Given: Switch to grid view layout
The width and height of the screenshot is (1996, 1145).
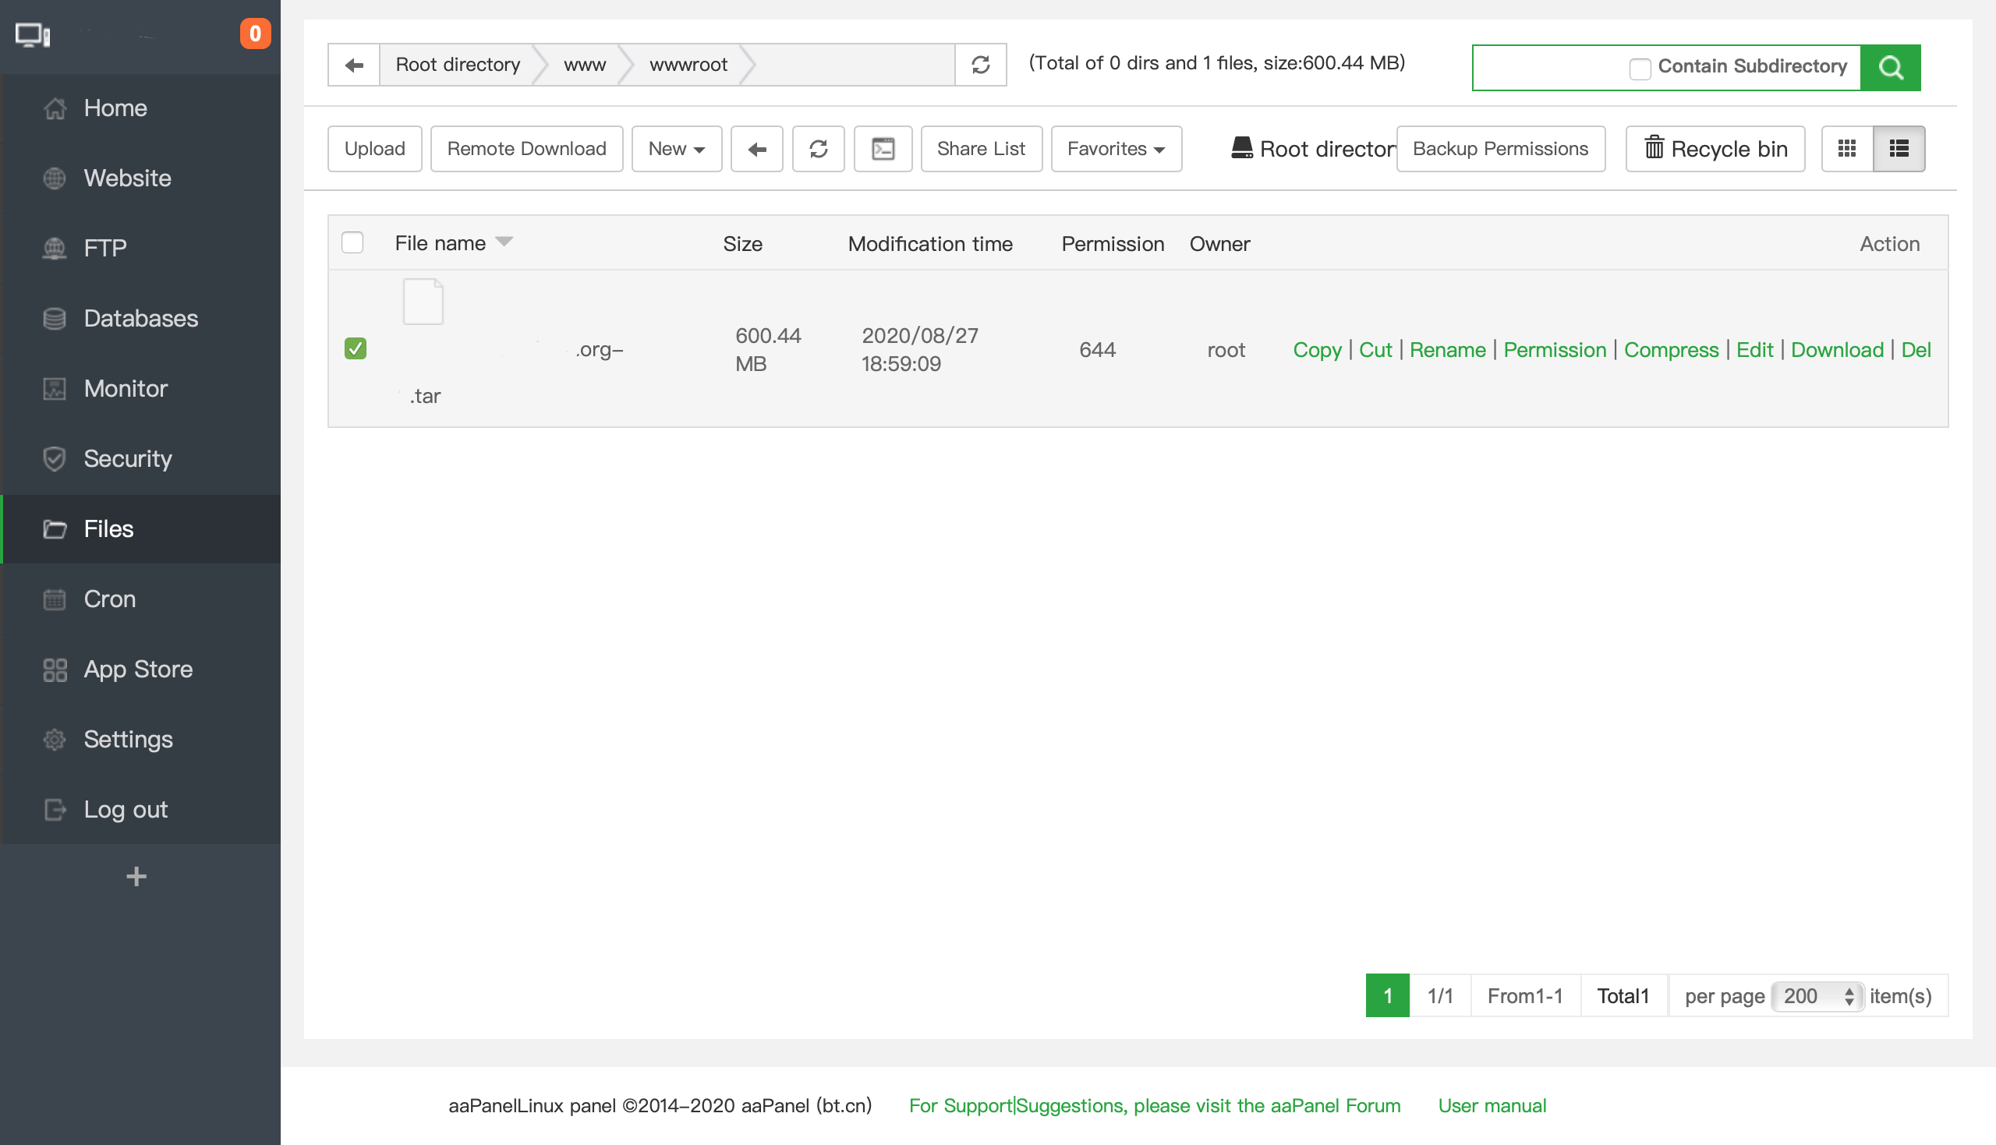Looking at the screenshot, I should click(1846, 149).
